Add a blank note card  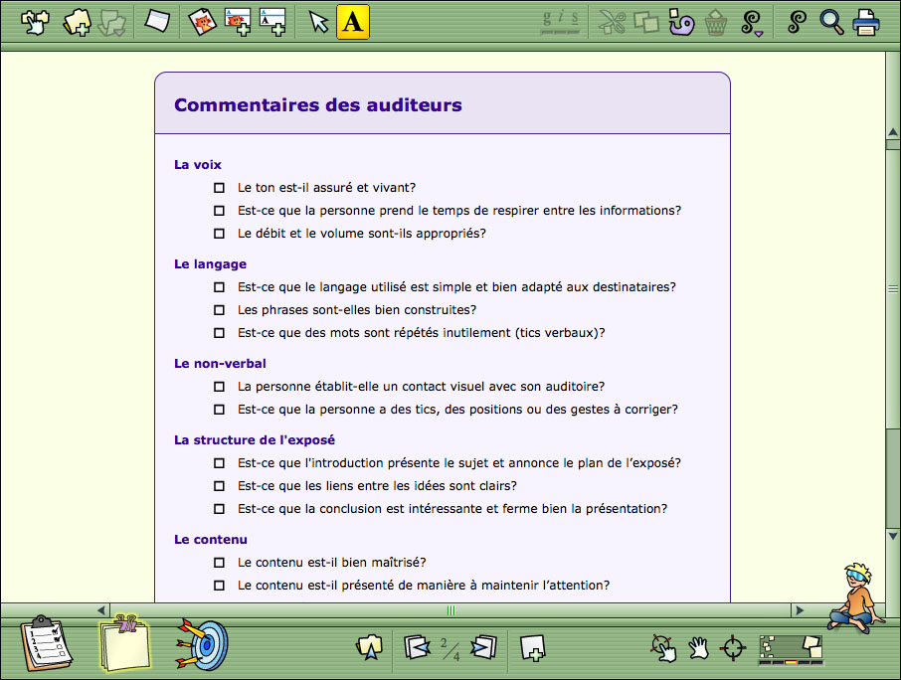click(157, 21)
